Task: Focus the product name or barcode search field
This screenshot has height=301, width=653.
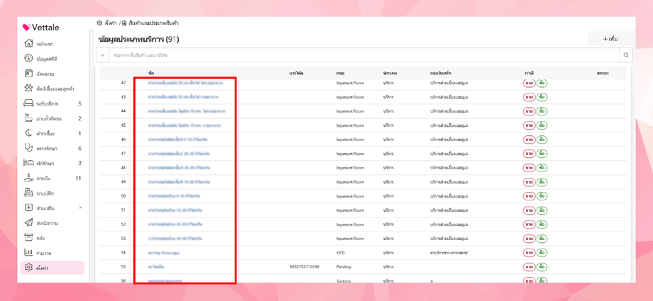Action: coord(365,55)
